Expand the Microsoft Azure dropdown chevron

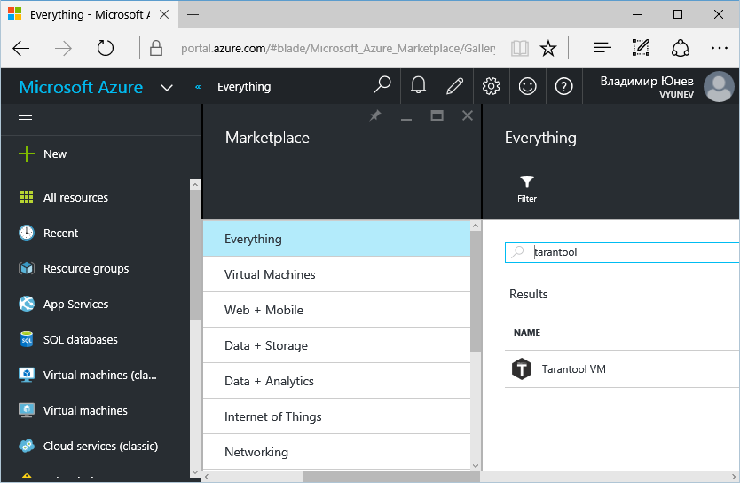(x=167, y=87)
